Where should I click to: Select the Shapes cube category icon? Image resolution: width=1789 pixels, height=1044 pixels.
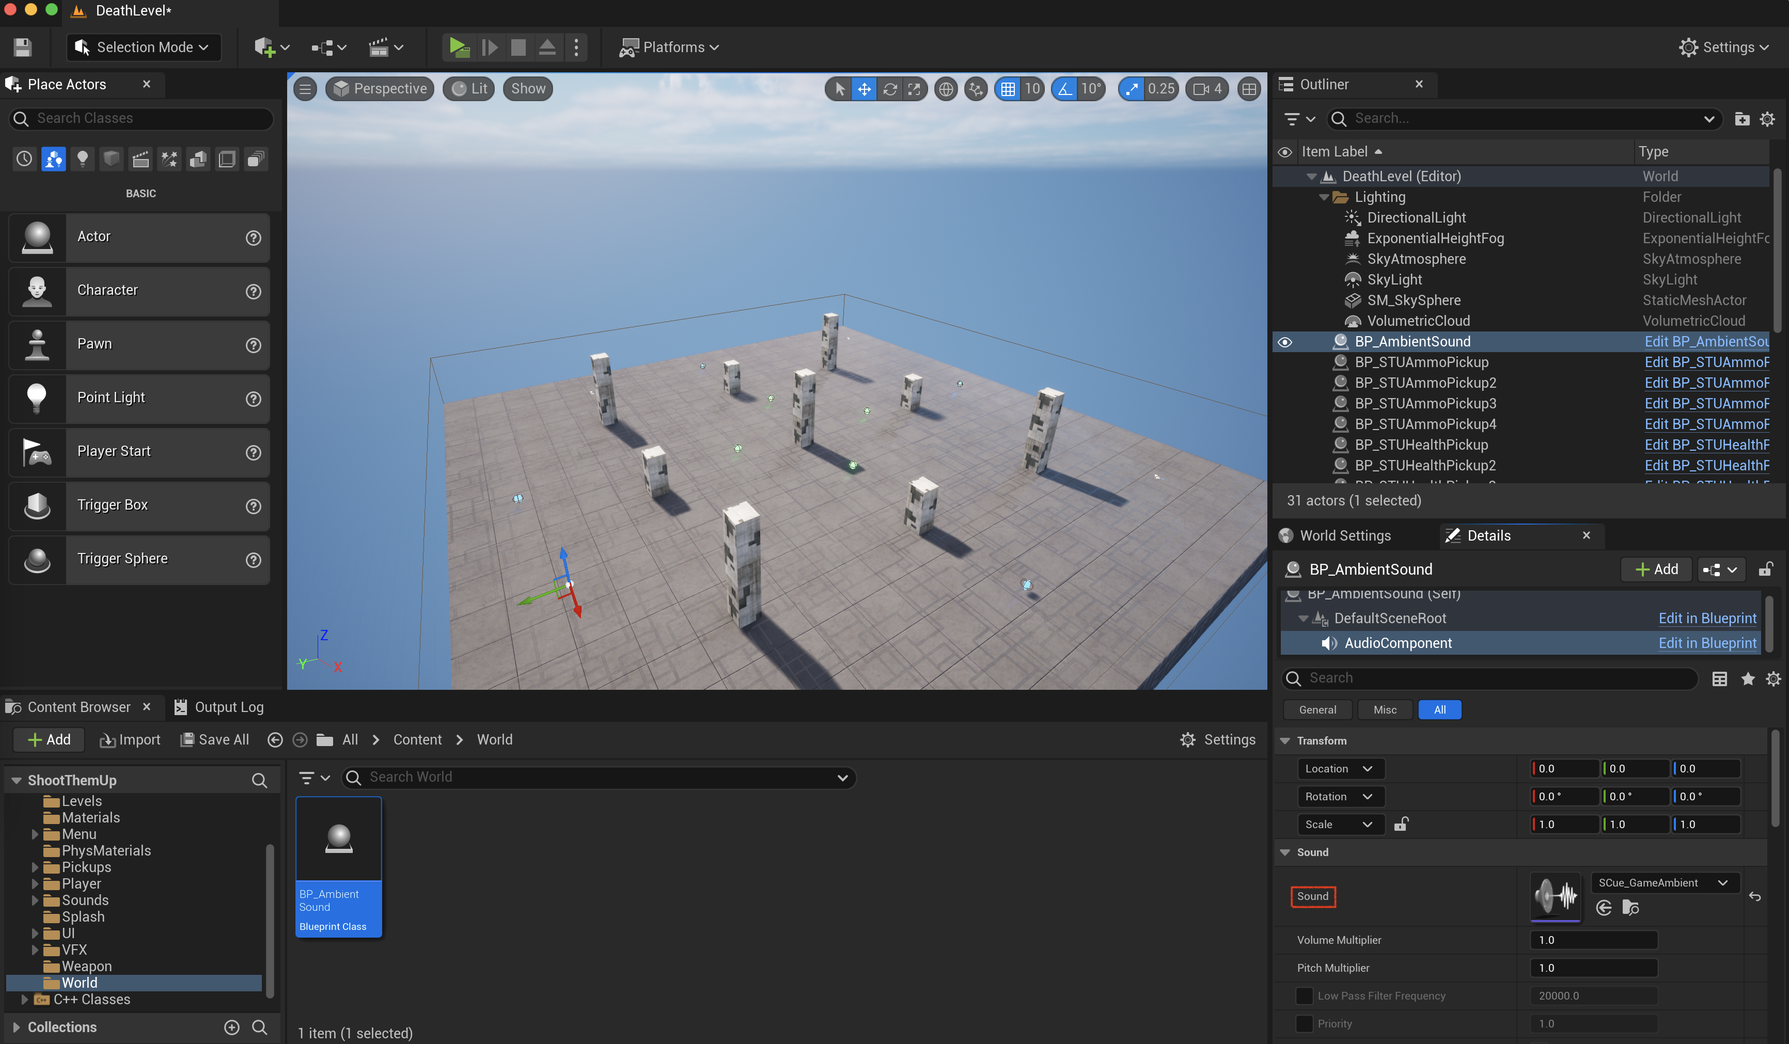[x=112, y=159]
